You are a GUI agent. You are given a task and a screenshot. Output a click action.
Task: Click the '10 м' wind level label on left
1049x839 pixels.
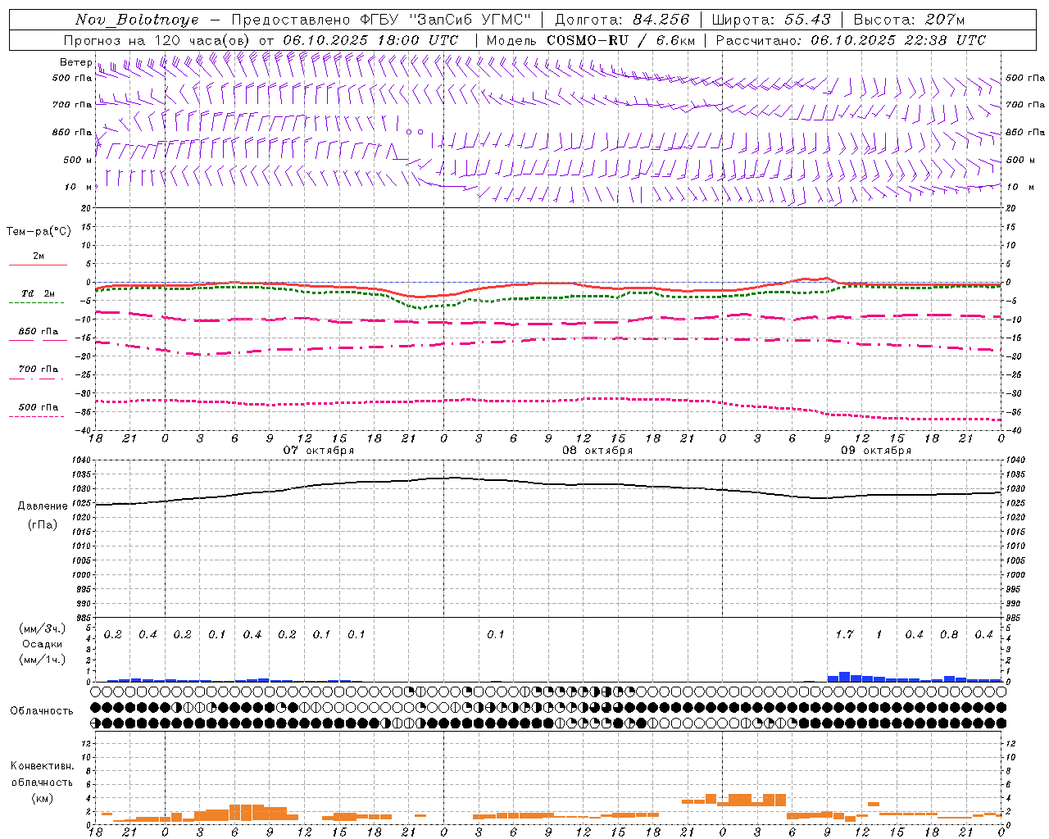[x=79, y=188]
